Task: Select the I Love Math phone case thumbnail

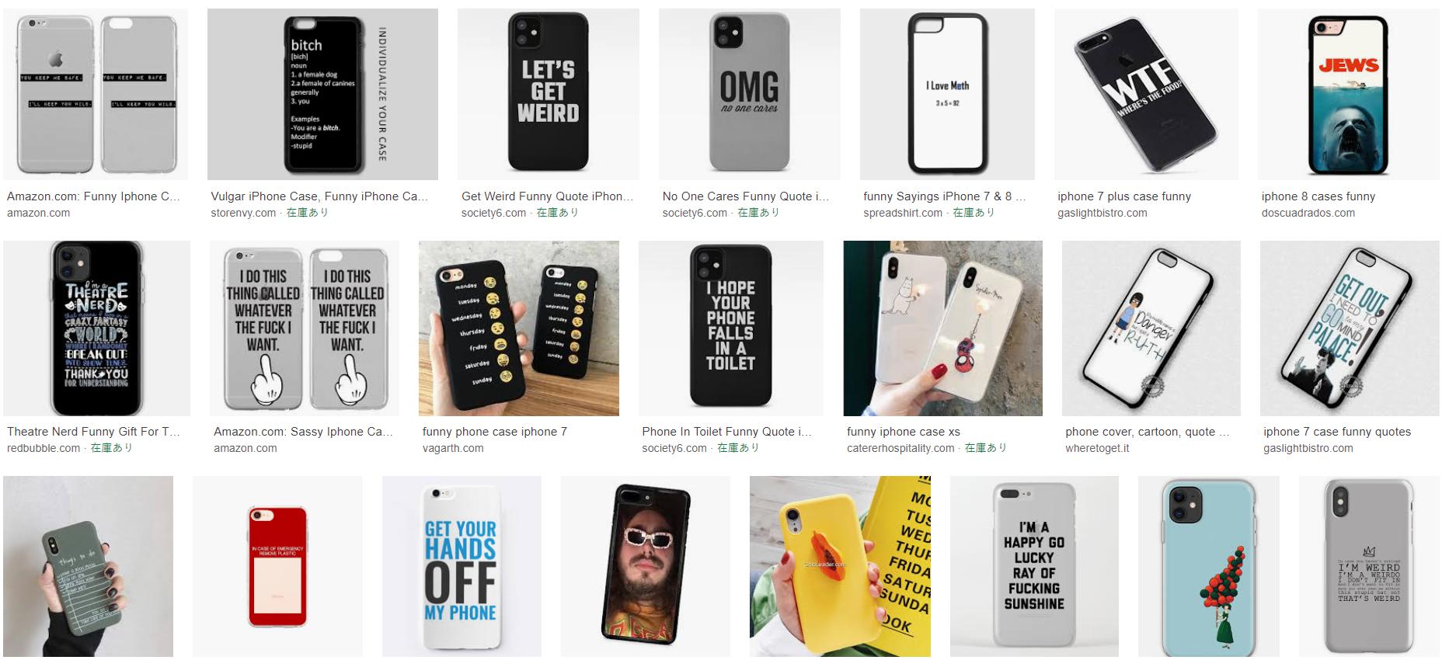Action: pos(947,94)
